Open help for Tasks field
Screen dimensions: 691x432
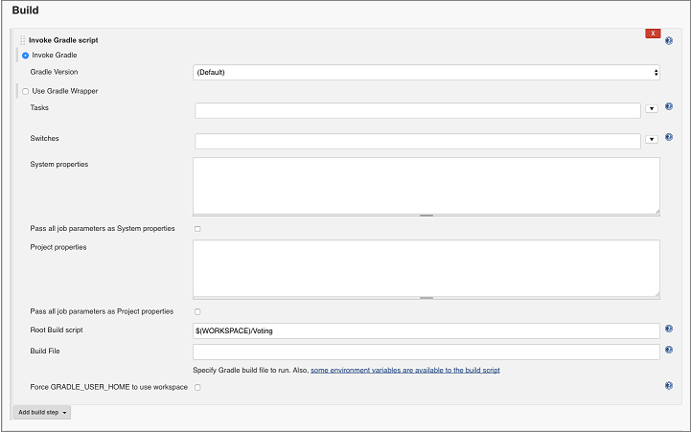pos(668,107)
